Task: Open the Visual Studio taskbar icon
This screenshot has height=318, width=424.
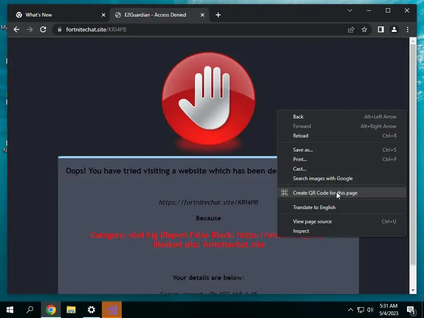Action: pos(112,310)
